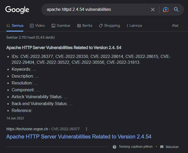Click the Semua tab search icon
Screen dimensions: 188x153
click(8, 26)
